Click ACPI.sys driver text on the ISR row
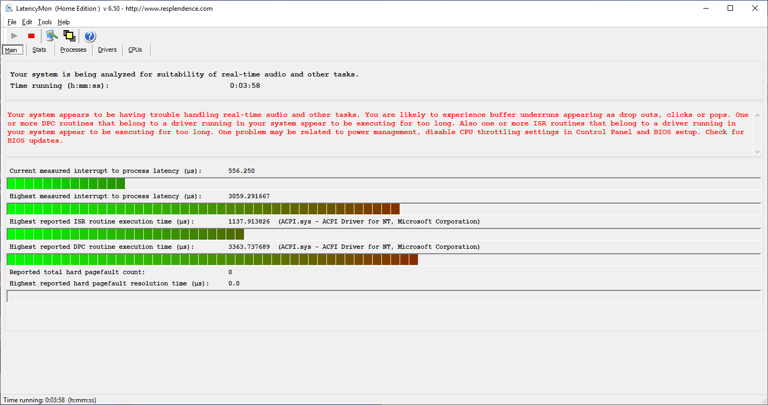768x405 pixels. click(x=379, y=221)
